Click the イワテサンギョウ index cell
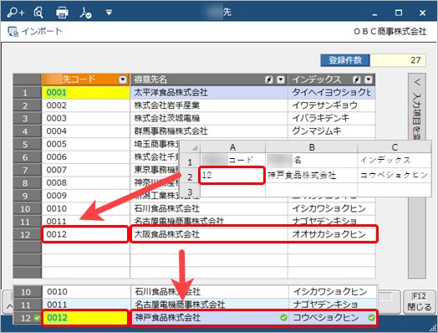Screen dimensions: 438x333 (x=332, y=105)
